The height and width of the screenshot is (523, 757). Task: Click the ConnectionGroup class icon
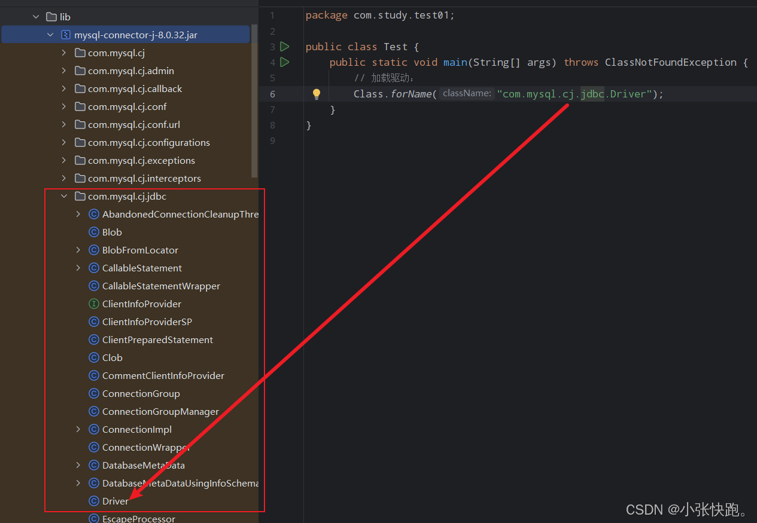[93, 393]
